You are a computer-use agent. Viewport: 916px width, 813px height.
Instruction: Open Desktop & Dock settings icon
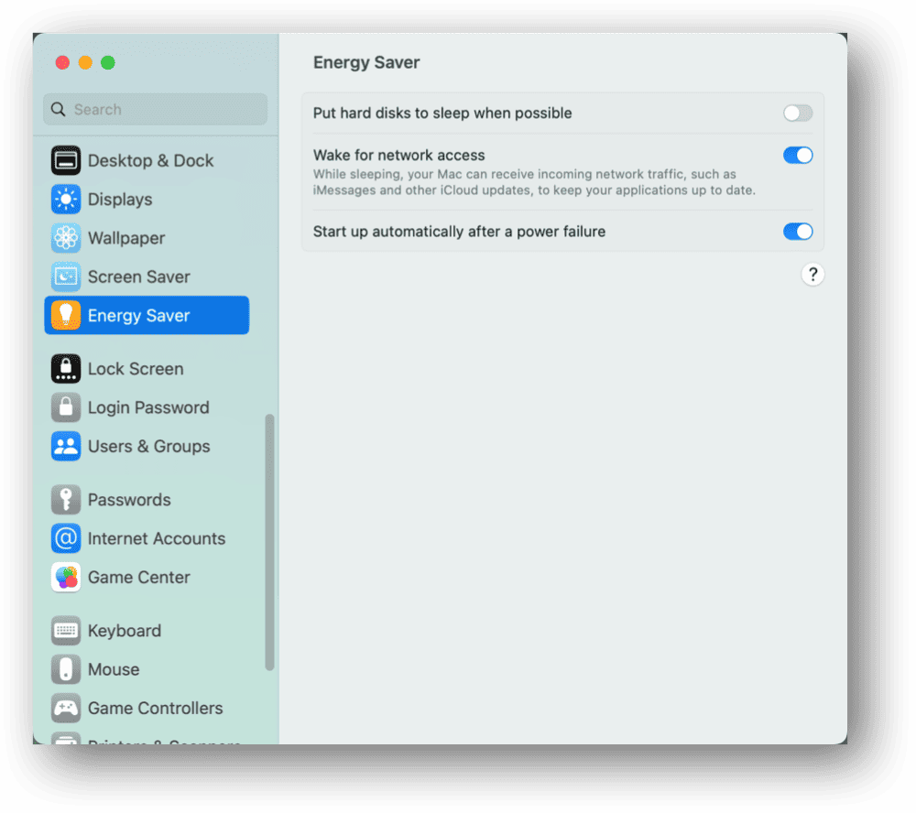pyautogui.click(x=65, y=160)
